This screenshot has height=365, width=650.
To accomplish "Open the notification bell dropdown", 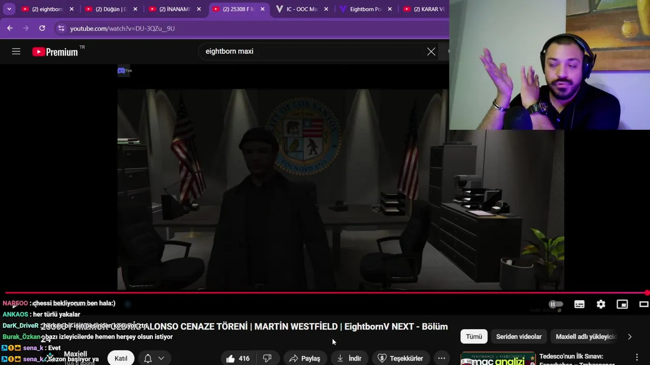I will pos(154,358).
